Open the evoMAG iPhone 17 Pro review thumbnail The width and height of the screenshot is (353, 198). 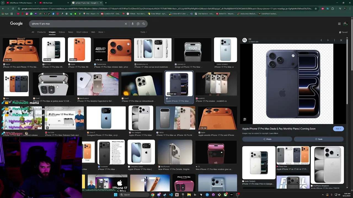click(x=216, y=84)
